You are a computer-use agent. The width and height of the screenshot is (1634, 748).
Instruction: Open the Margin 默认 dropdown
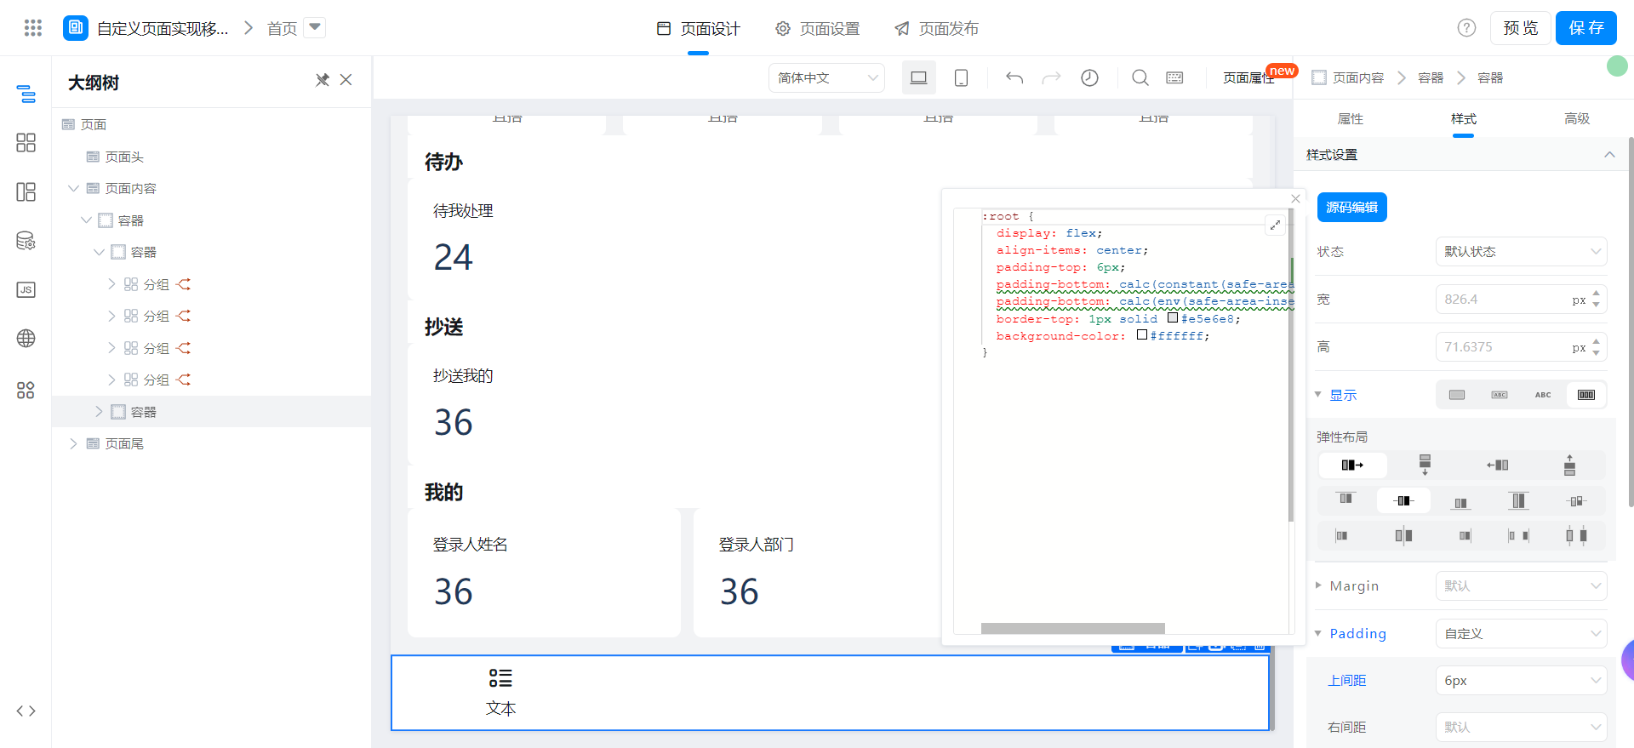pyautogui.click(x=1521, y=585)
